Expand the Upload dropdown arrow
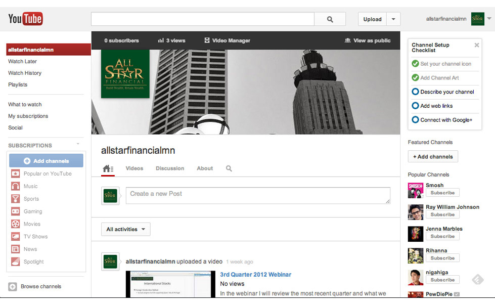The width and height of the screenshot is (495, 305). point(393,19)
